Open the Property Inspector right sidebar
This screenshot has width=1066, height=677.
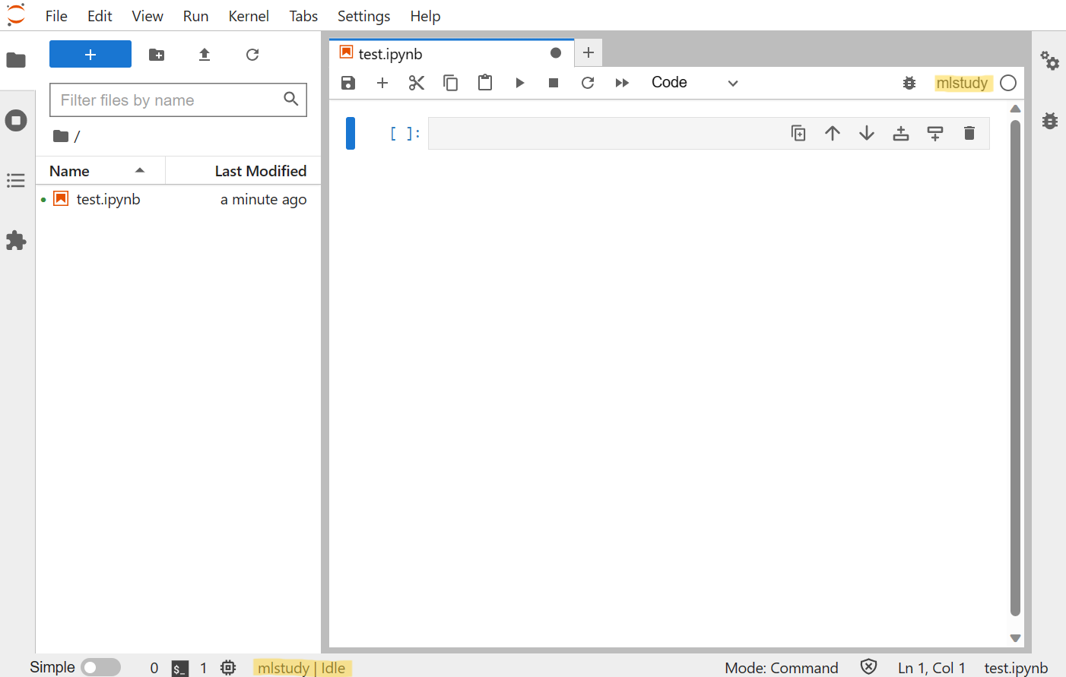tap(1050, 60)
